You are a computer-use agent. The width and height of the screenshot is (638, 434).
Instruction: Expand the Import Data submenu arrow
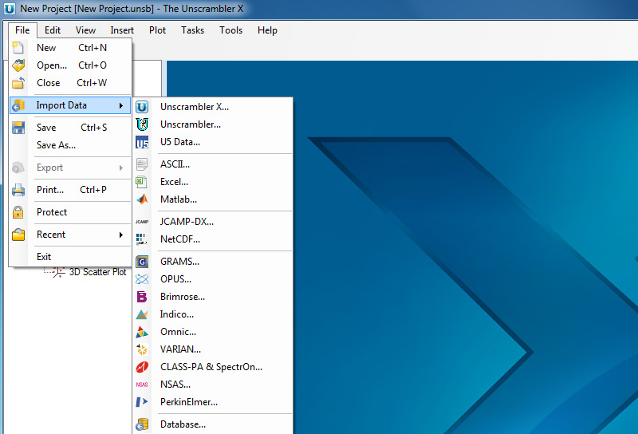coord(121,105)
